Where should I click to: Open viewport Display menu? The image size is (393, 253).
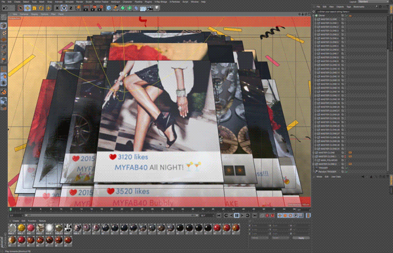pyautogui.click(x=34, y=14)
